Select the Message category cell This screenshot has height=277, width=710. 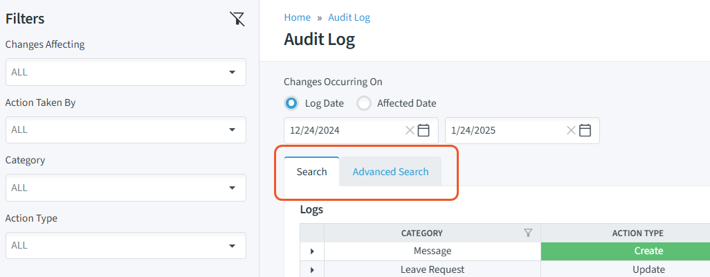pos(433,251)
